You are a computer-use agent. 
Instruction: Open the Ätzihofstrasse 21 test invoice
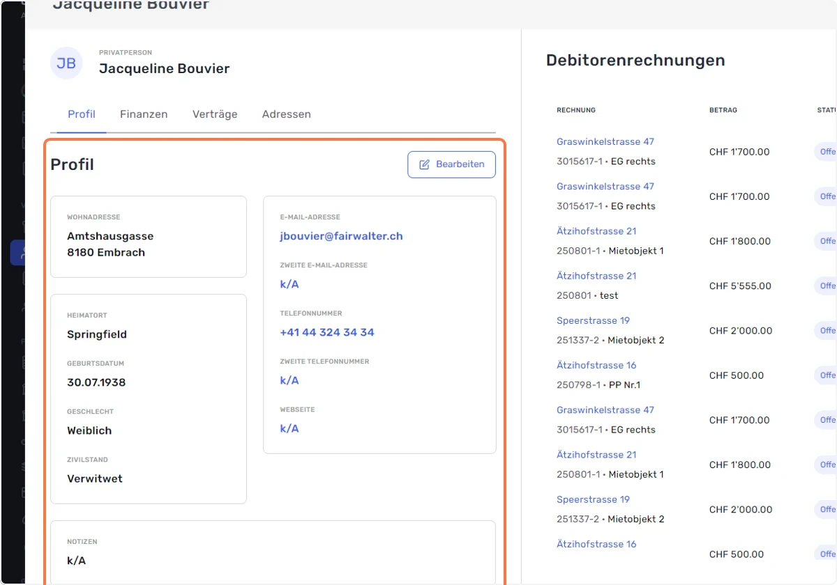click(596, 276)
